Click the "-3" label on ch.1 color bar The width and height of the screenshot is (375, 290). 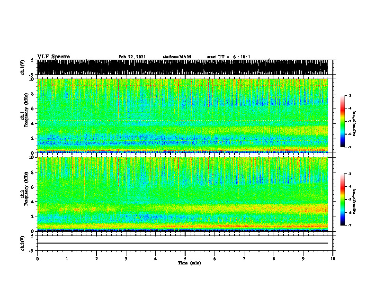click(349, 95)
